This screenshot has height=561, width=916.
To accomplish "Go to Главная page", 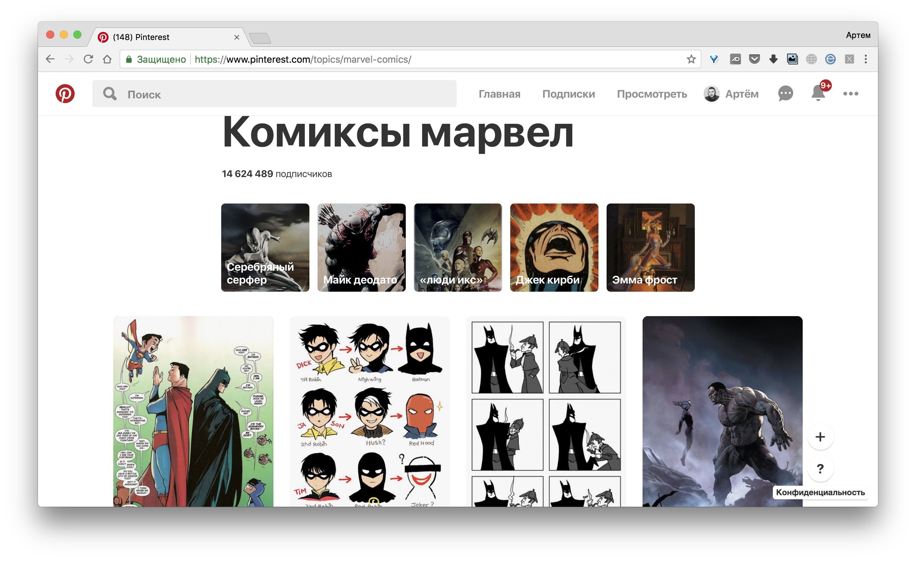I will (x=499, y=94).
